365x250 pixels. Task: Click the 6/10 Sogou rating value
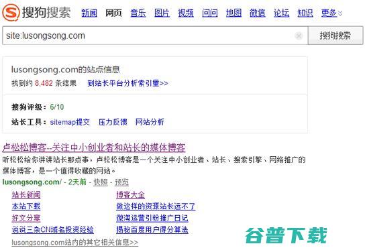[57, 107]
